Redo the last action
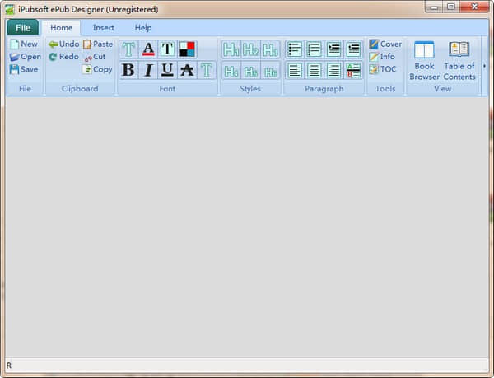The image size is (494, 378). pos(63,57)
